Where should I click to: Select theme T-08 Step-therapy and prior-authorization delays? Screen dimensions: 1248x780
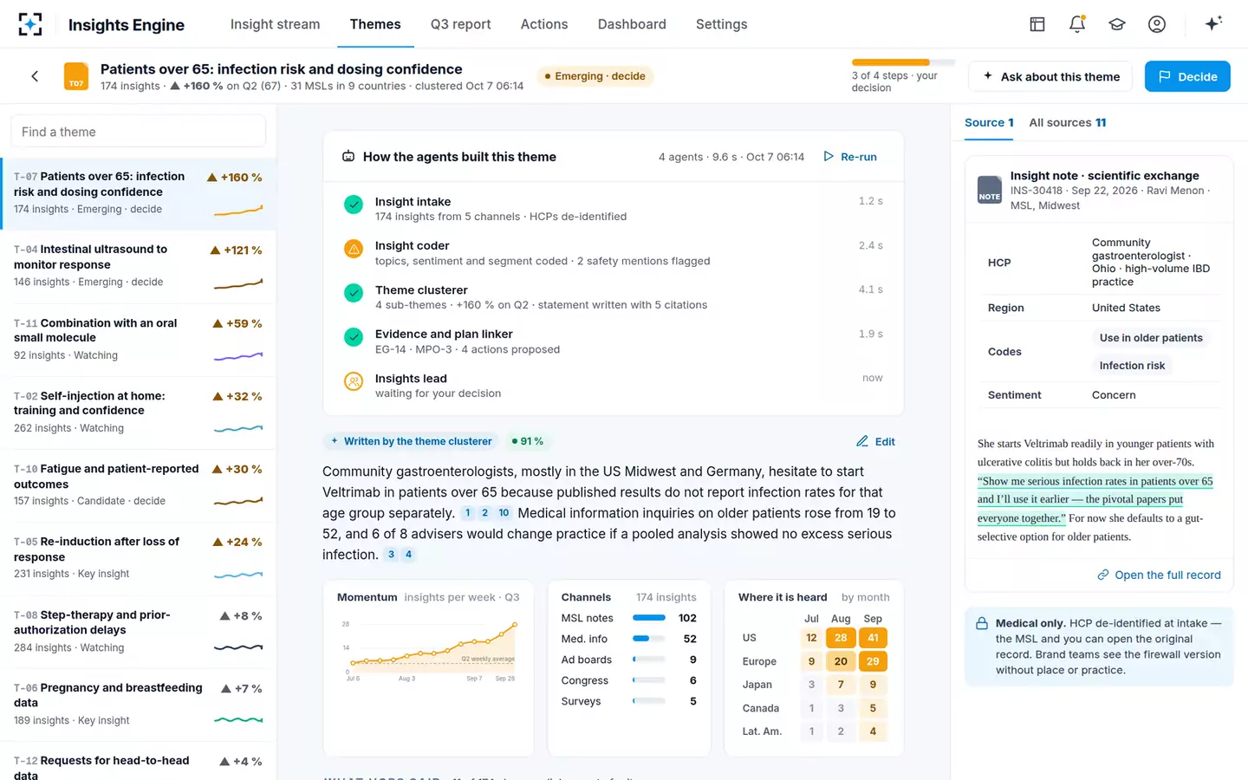pos(138,632)
